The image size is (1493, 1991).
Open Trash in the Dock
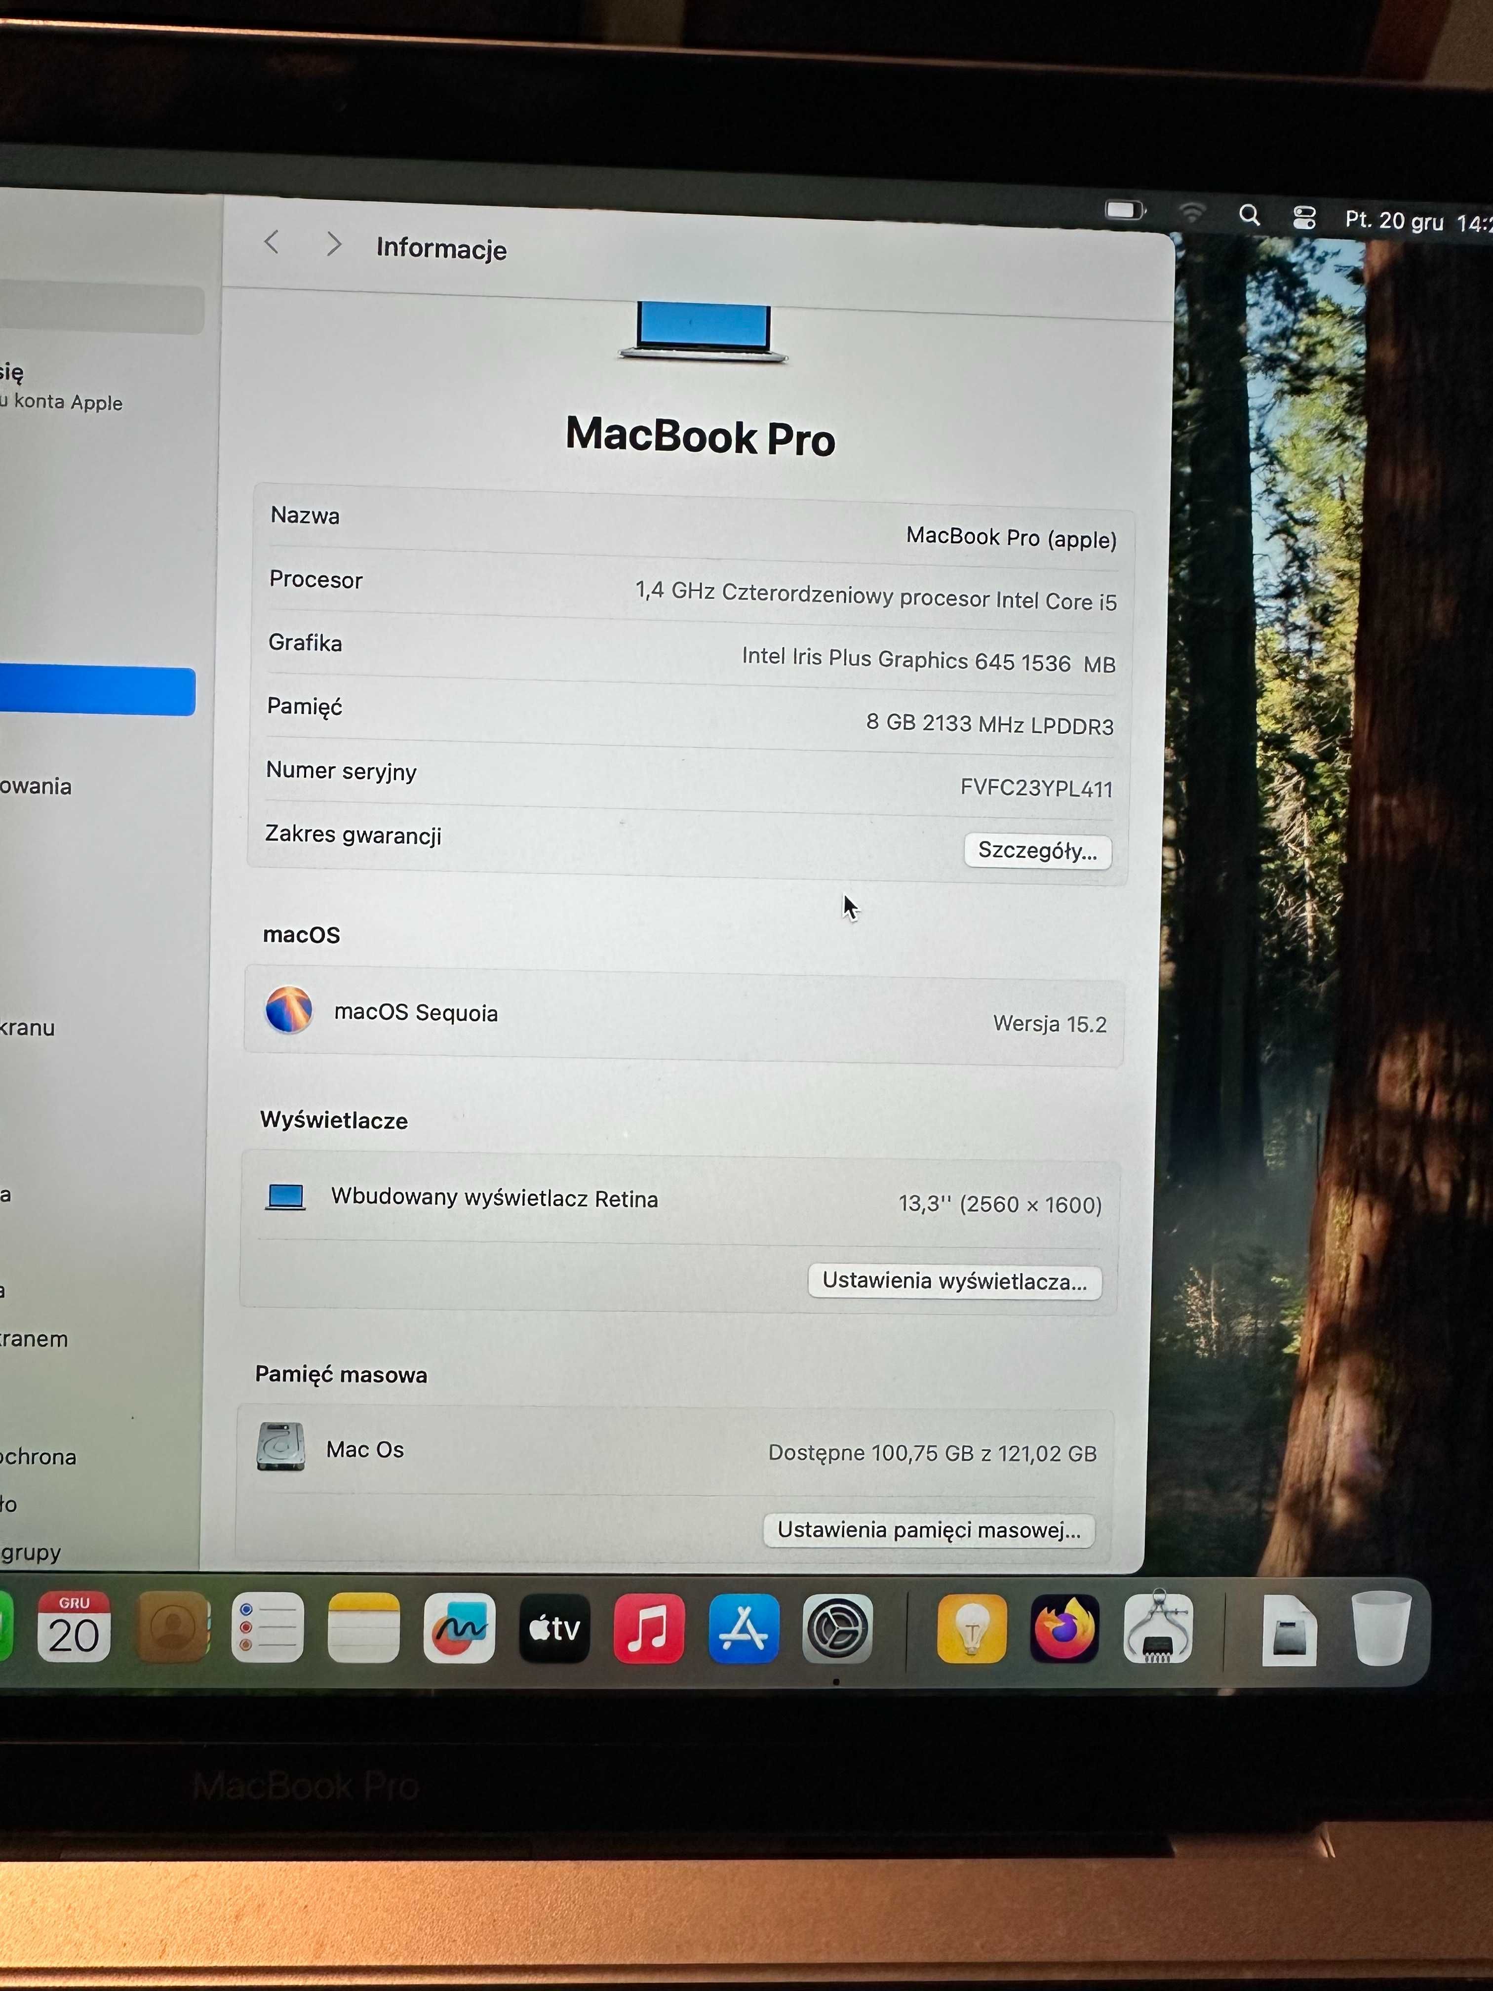pos(1381,1628)
